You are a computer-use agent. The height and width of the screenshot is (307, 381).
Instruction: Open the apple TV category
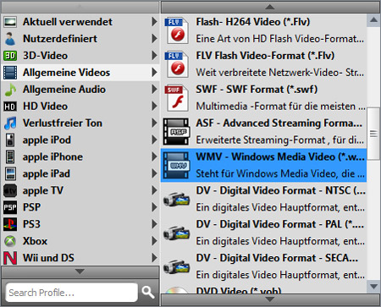pyautogui.click(x=80, y=190)
